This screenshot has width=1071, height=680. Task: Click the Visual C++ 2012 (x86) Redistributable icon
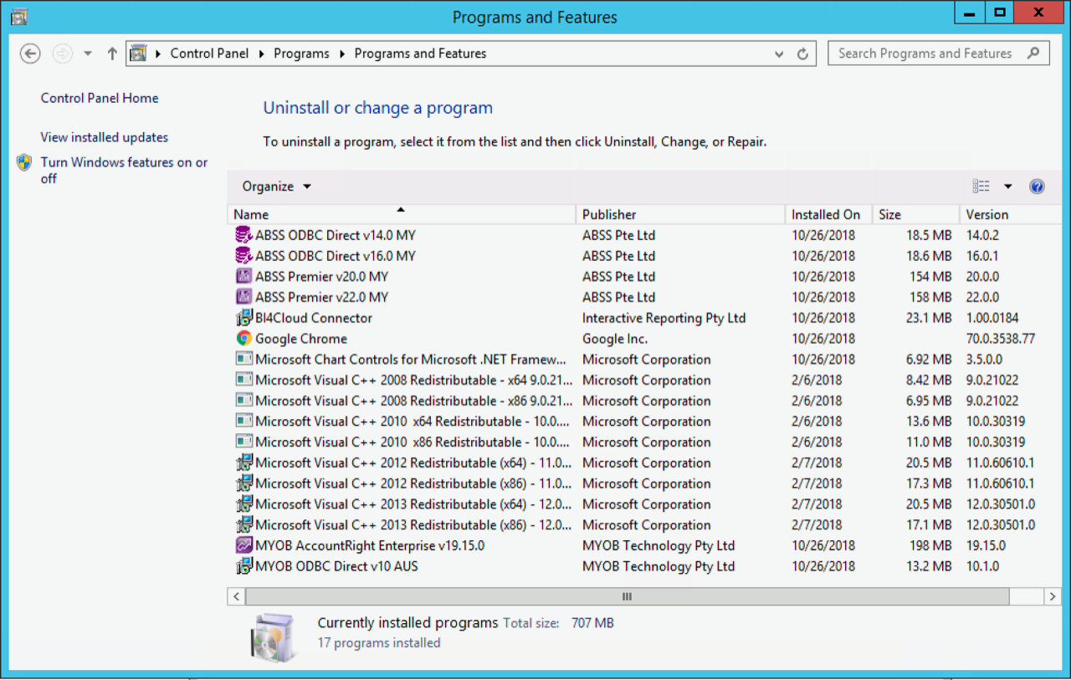[243, 483]
